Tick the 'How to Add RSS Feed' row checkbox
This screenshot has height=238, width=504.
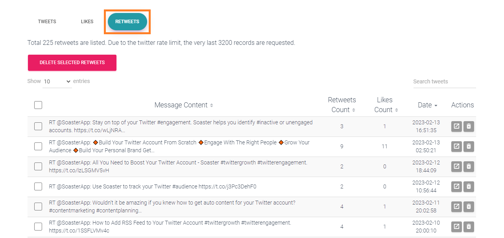(38, 227)
